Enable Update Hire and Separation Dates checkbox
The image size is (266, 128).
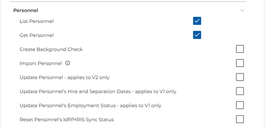240,91
